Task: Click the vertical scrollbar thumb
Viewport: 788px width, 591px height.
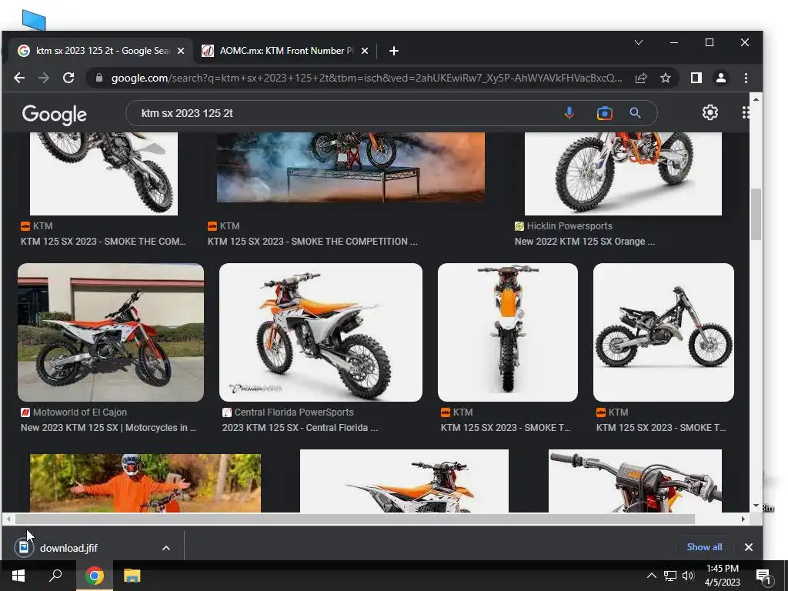Action: 756,214
